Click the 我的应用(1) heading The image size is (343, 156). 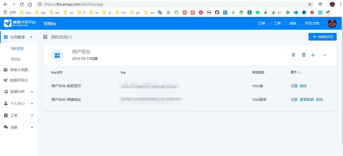click(62, 37)
